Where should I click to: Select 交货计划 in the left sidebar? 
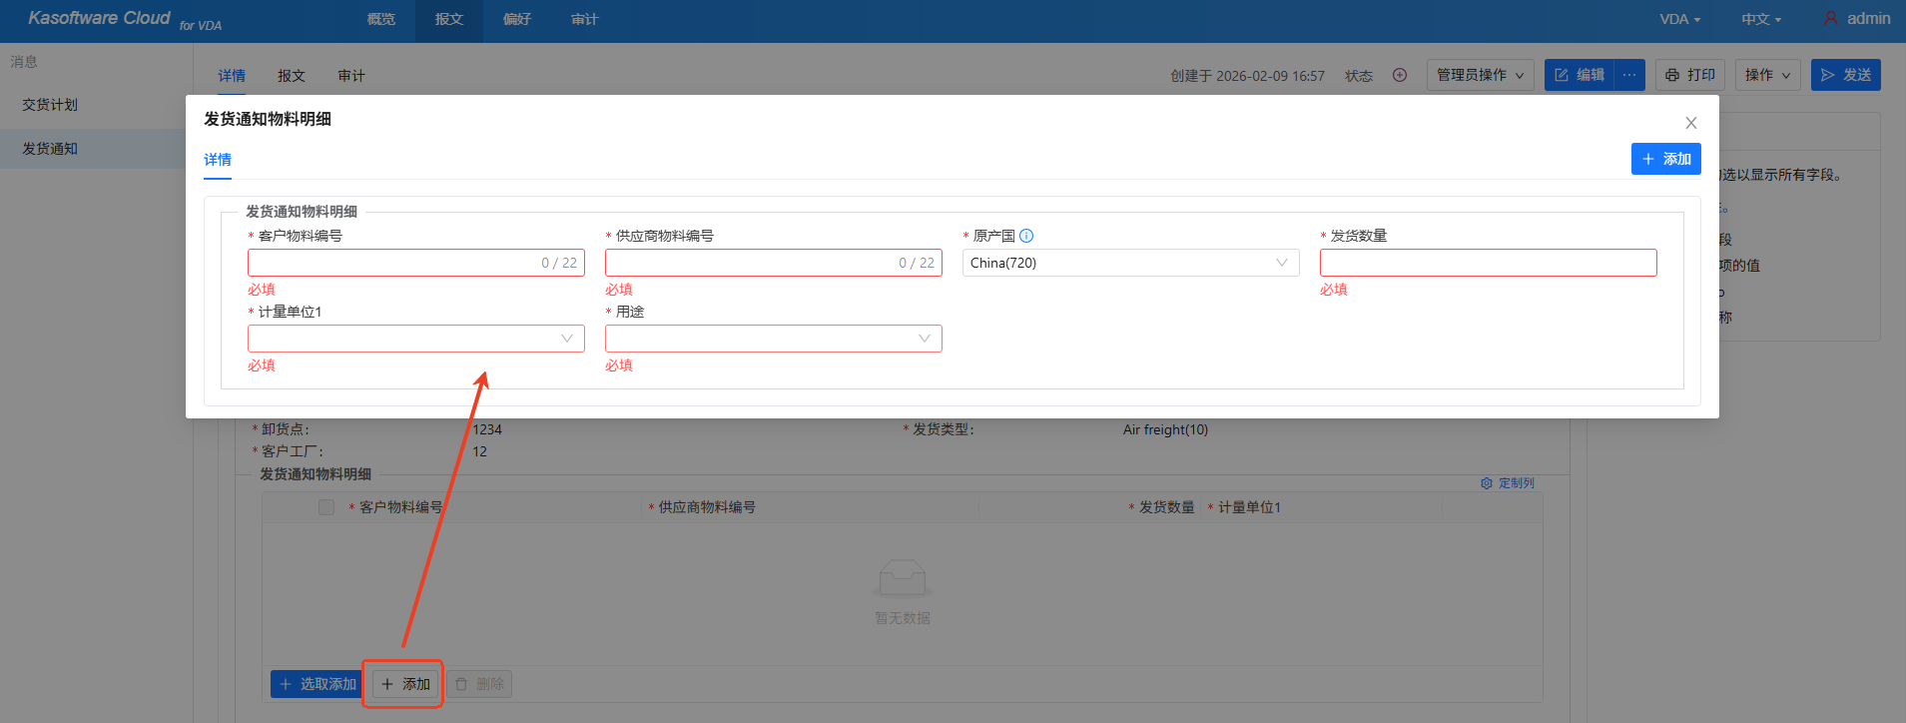point(50,105)
